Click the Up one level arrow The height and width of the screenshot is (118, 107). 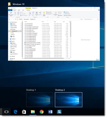pyautogui.click(x=15, y=19)
